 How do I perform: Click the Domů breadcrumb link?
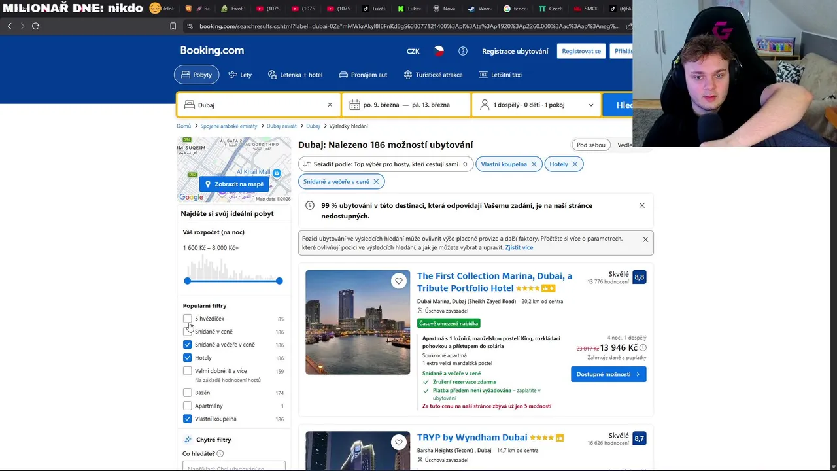click(x=184, y=126)
